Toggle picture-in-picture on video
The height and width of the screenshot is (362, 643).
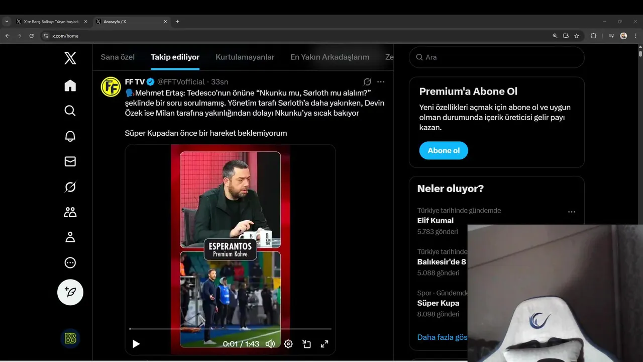coord(306,344)
